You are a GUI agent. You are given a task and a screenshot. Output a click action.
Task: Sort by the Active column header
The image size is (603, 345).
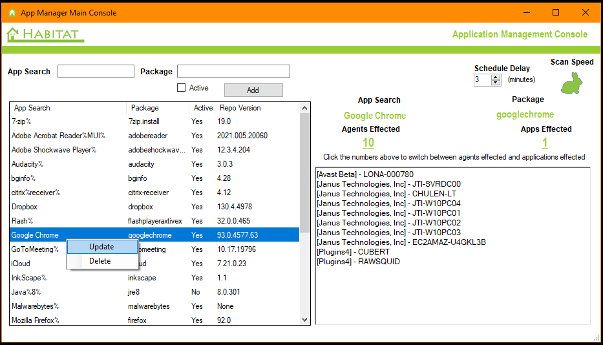203,108
